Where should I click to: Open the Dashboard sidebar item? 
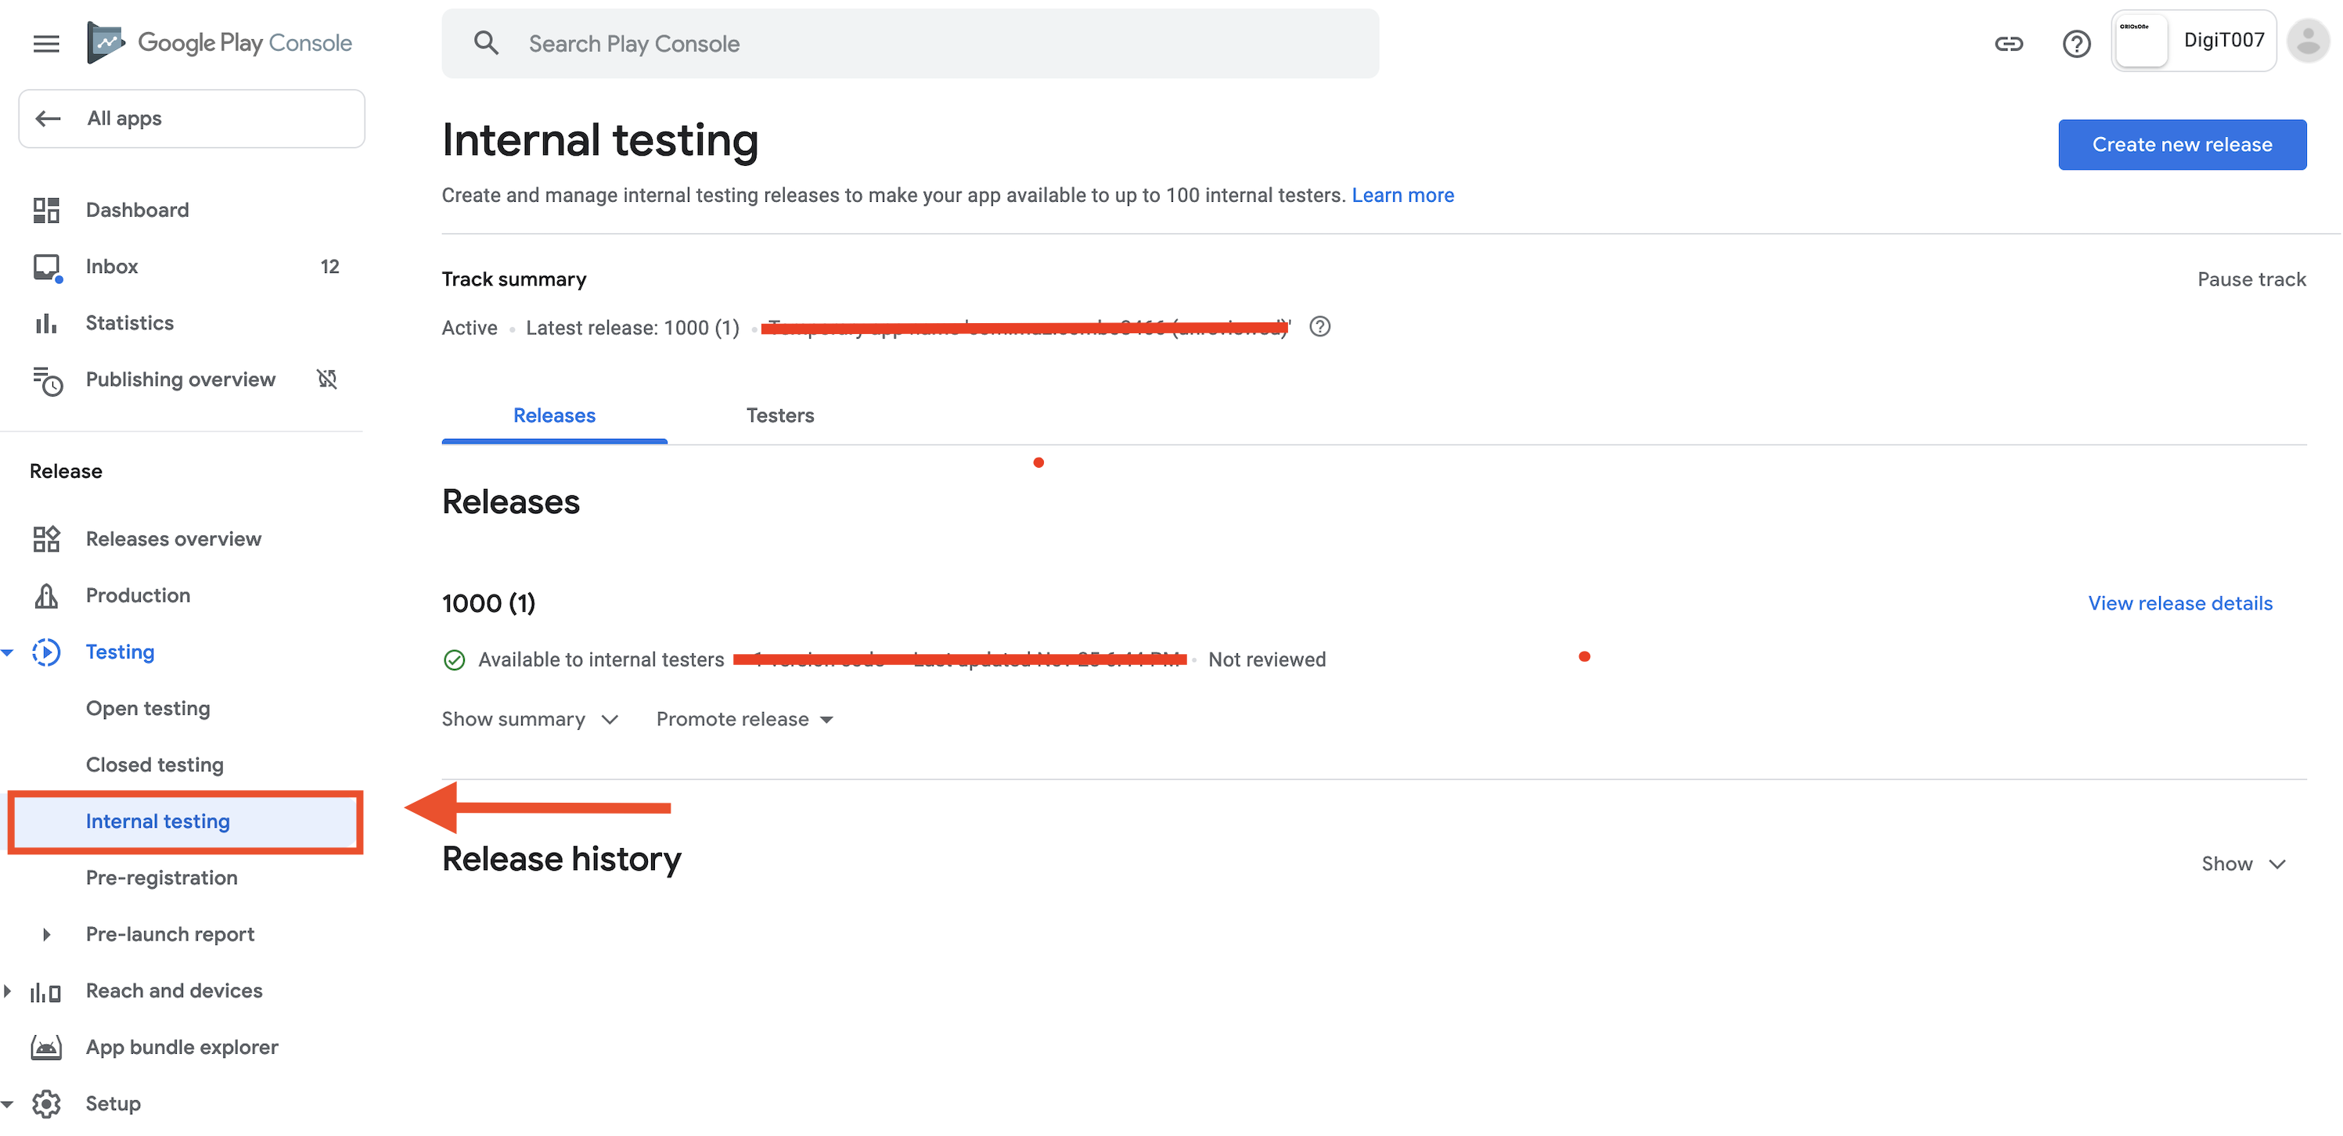(138, 210)
